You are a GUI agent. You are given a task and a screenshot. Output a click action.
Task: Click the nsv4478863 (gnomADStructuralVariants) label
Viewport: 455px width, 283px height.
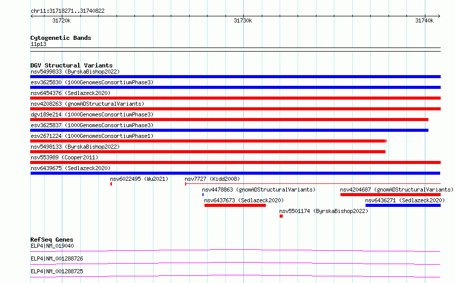(259, 190)
